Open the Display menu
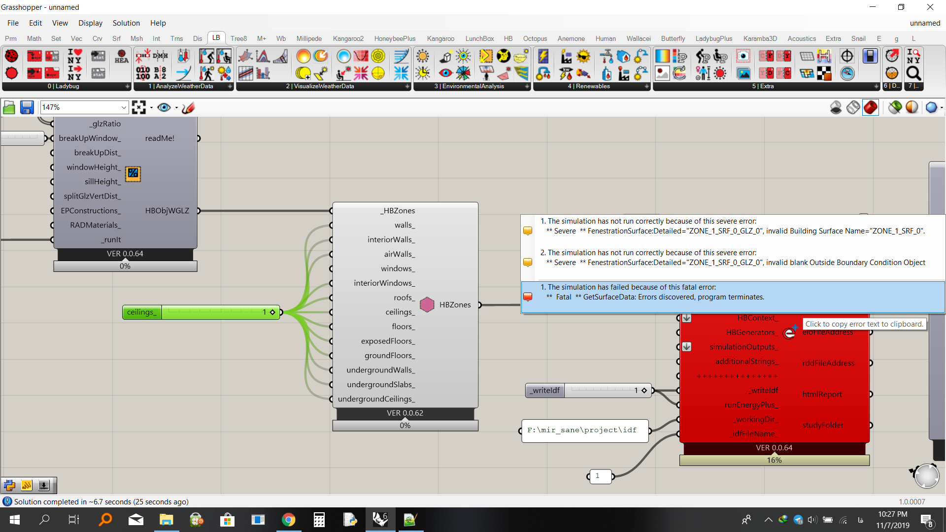Screen dimensions: 946x532 [x=91, y=23]
